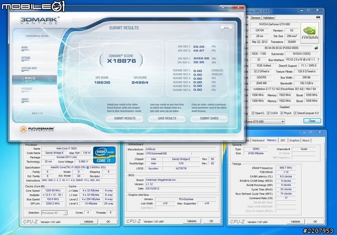This screenshot has width=337, height=235.
Task: Switch to the Graphics tab in CPU-Z
Action: click(294, 140)
